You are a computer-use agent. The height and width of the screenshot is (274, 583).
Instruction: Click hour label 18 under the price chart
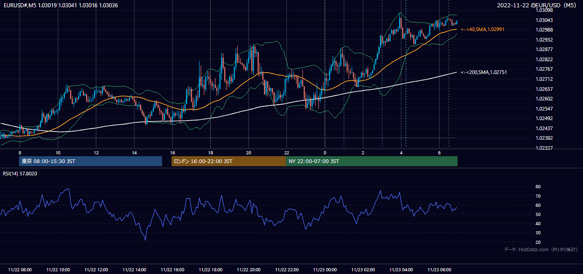(x=210, y=153)
